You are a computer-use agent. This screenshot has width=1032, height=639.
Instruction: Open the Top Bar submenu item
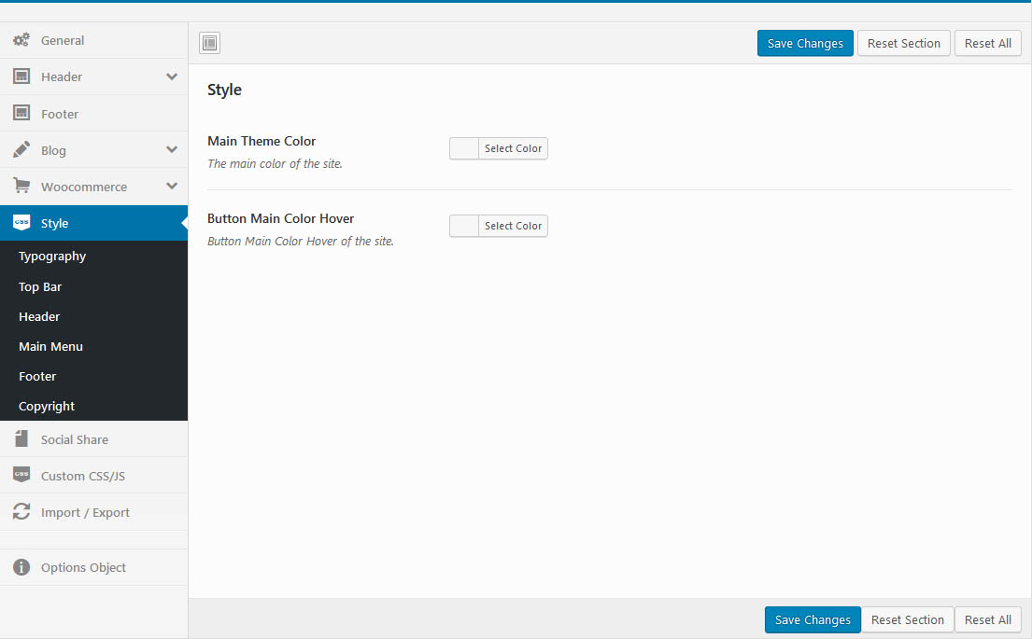click(x=40, y=286)
